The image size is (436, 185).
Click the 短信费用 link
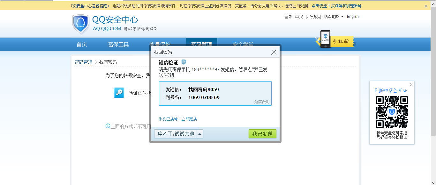(262, 102)
